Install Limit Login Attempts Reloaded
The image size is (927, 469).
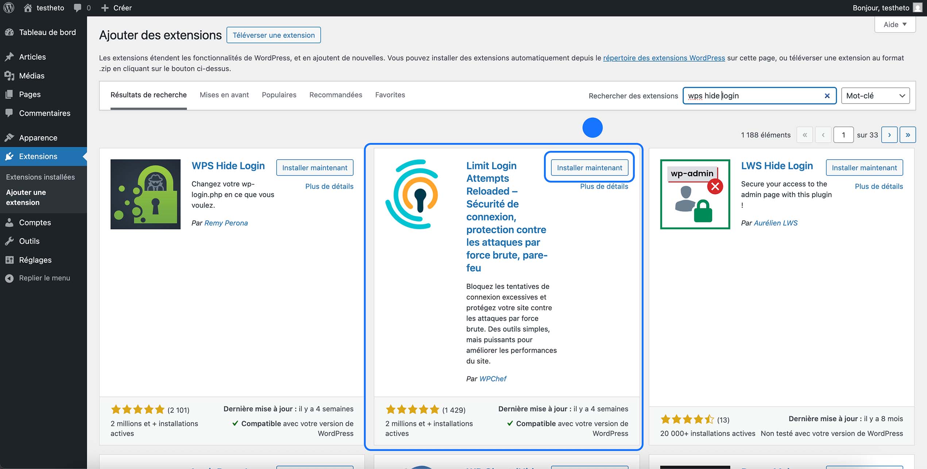(x=589, y=168)
